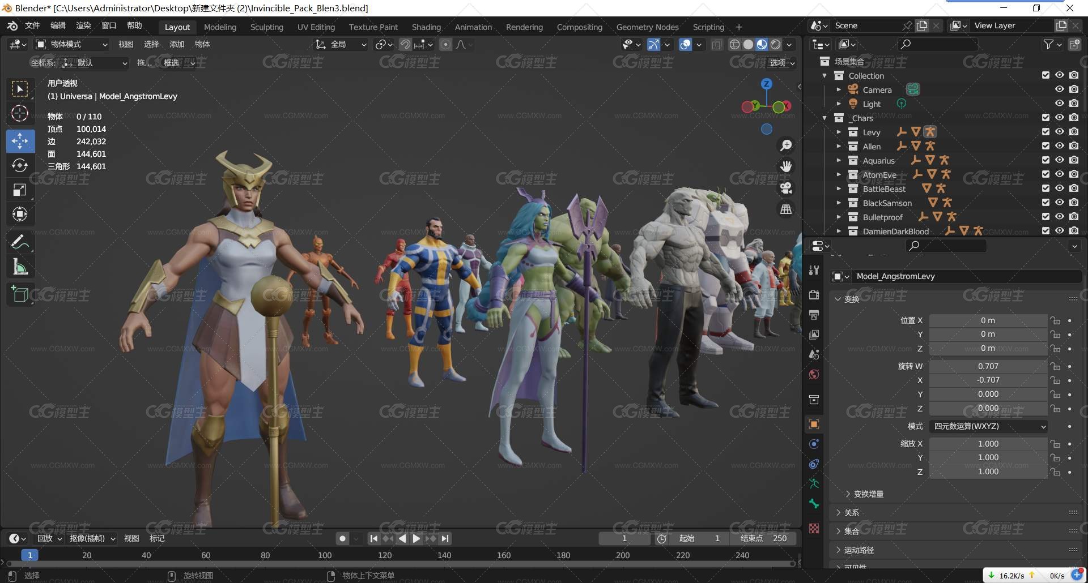Expand the AtomEve collection

(839, 174)
